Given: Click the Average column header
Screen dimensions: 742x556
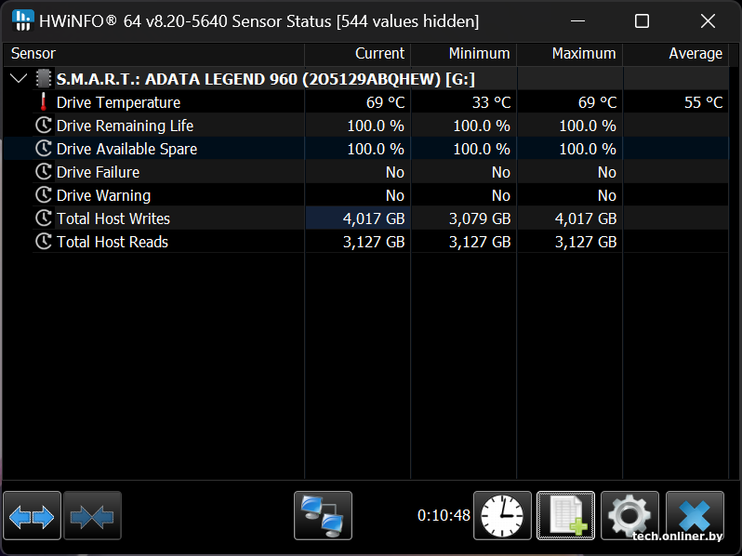Looking at the screenshot, I should [x=676, y=54].
